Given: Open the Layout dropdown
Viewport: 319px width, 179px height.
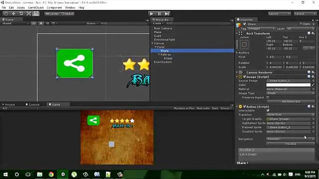Looking at the screenshot, I should (305, 13).
